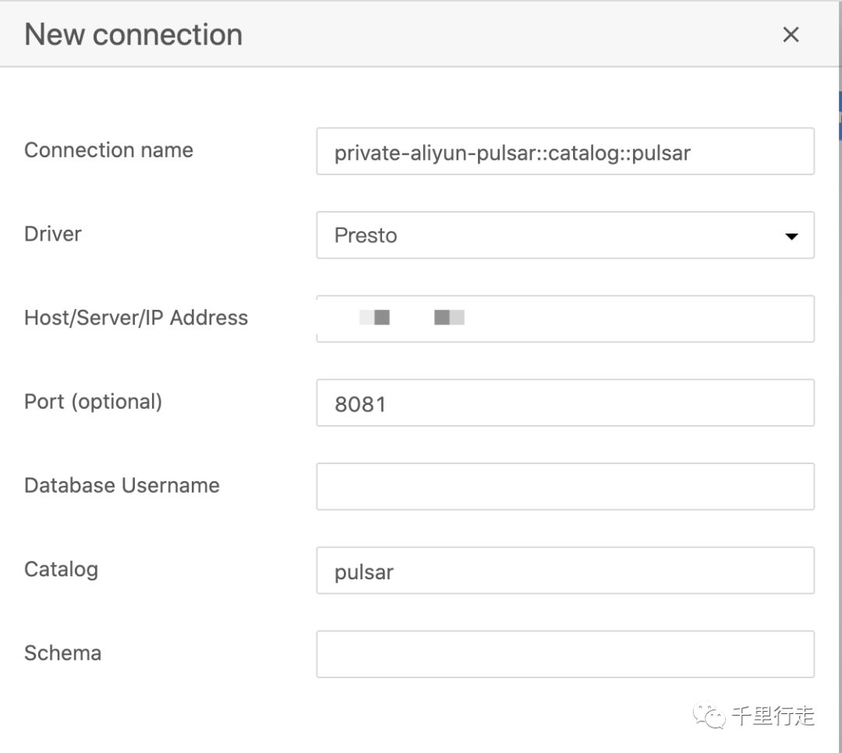
Task: Click the New connection dialog title
Action: click(x=133, y=34)
